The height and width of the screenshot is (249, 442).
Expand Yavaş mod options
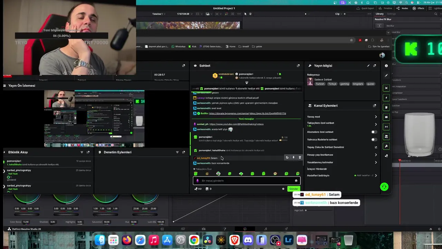click(x=376, y=117)
